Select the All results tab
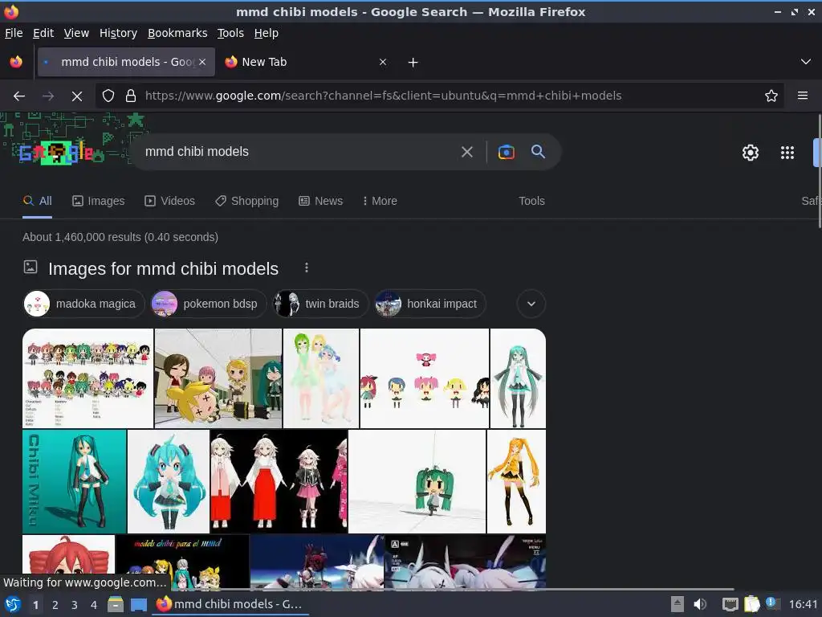The image size is (822, 617). (x=37, y=201)
